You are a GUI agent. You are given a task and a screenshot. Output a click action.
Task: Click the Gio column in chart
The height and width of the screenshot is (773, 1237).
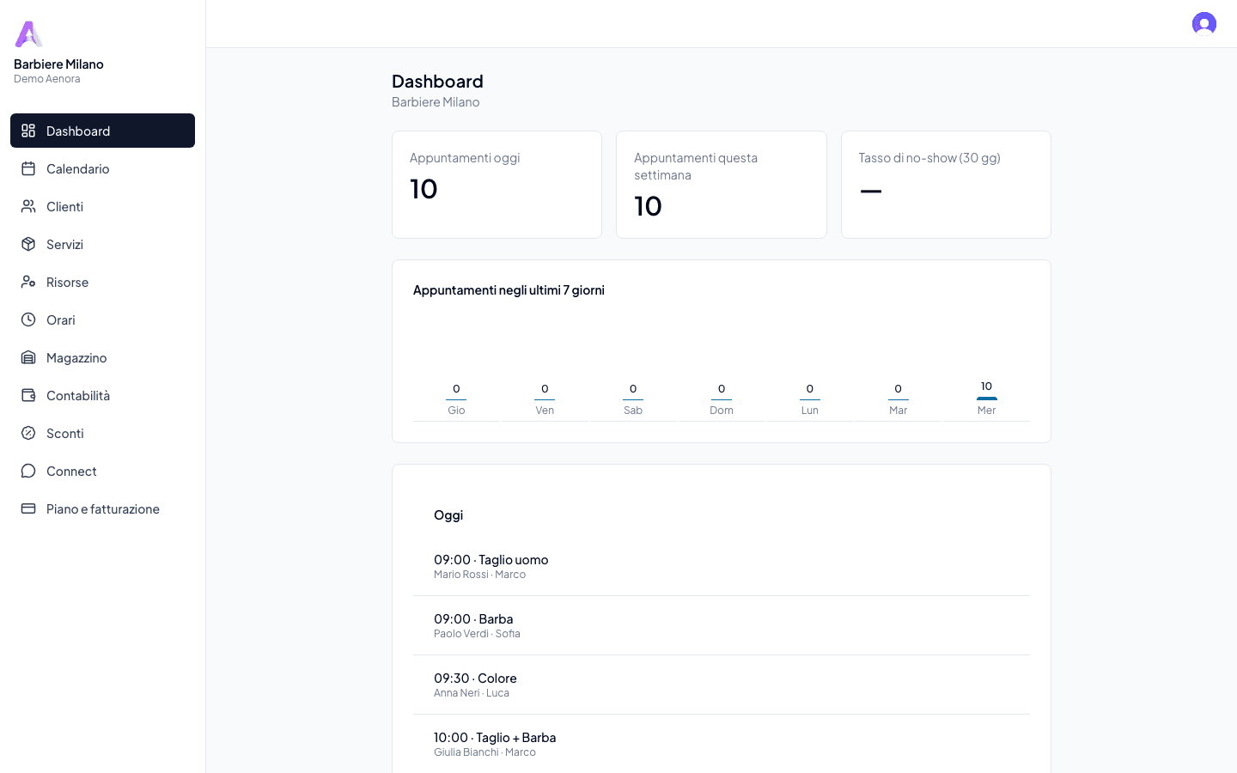(x=456, y=399)
